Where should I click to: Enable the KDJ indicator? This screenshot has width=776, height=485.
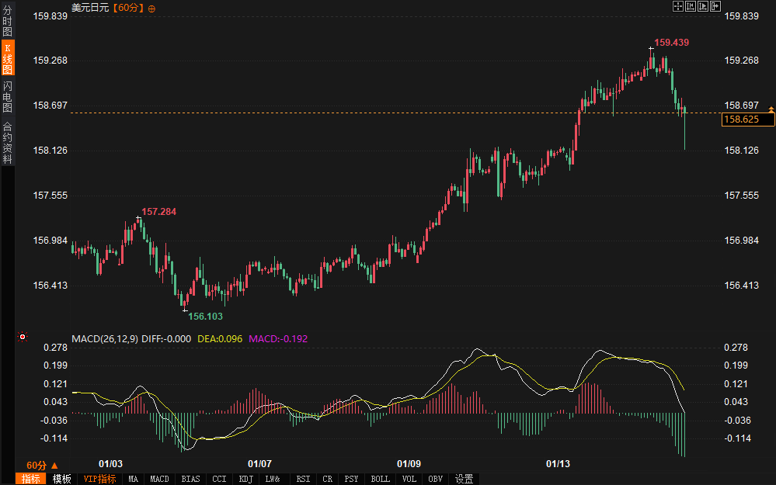245,479
